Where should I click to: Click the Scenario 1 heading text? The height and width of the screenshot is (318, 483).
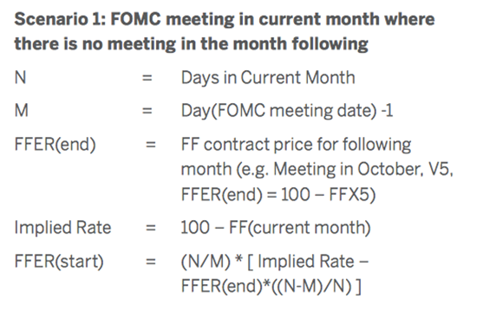225,19
